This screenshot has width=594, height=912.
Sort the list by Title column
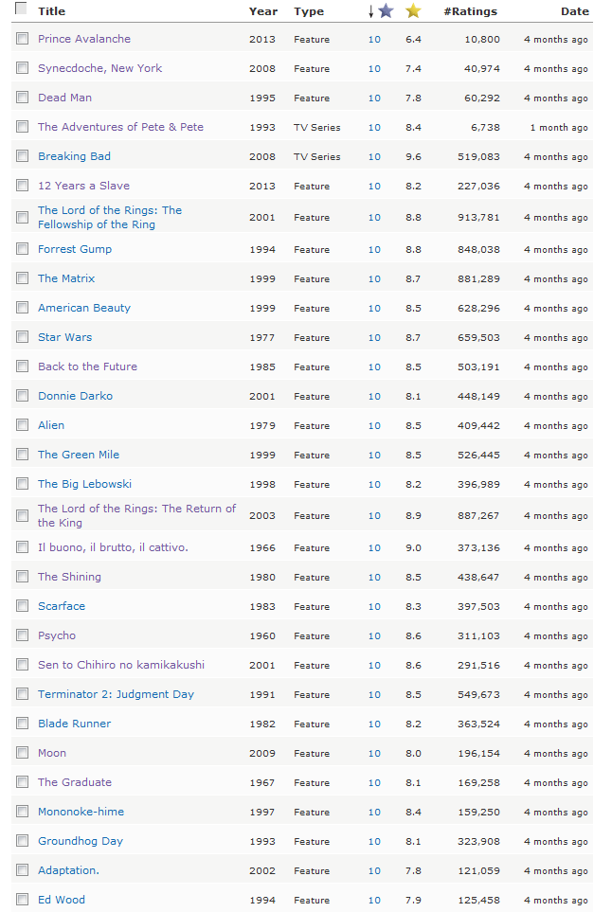pos(51,11)
